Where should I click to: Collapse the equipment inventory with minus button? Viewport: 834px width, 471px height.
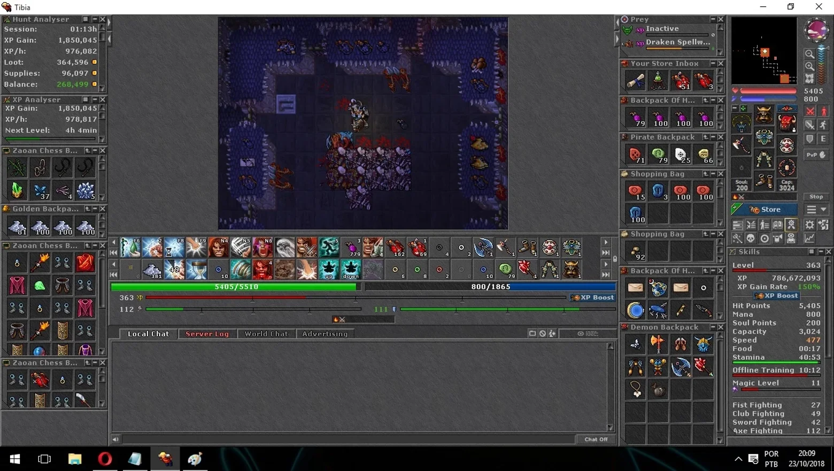[x=735, y=108]
